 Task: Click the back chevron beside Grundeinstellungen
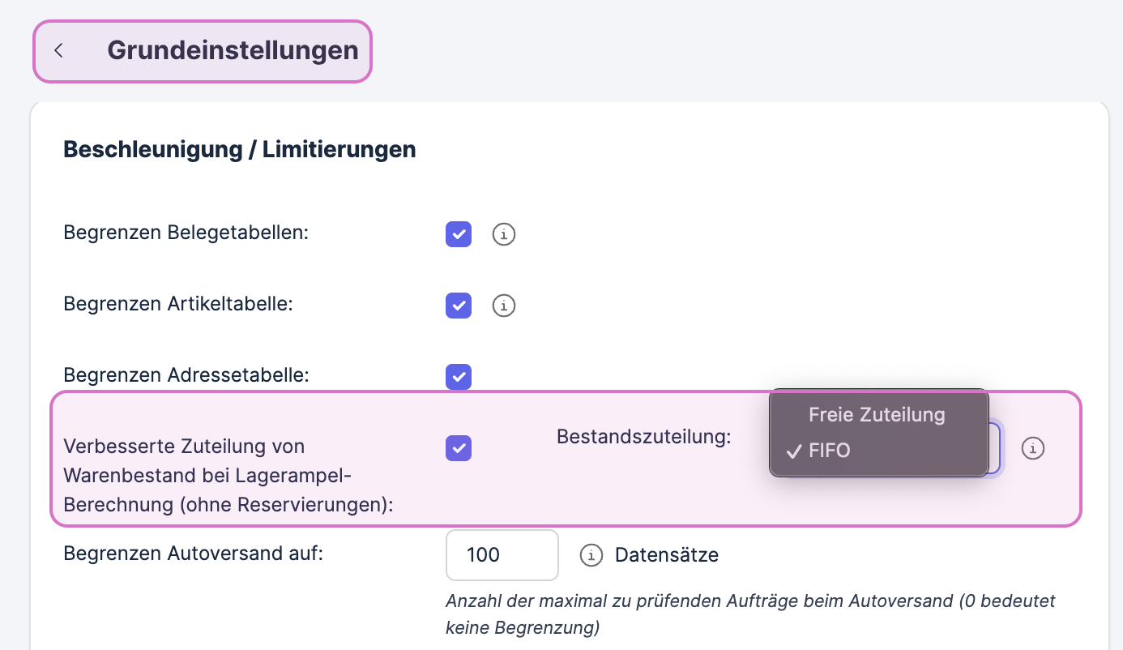tap(58, 50)
